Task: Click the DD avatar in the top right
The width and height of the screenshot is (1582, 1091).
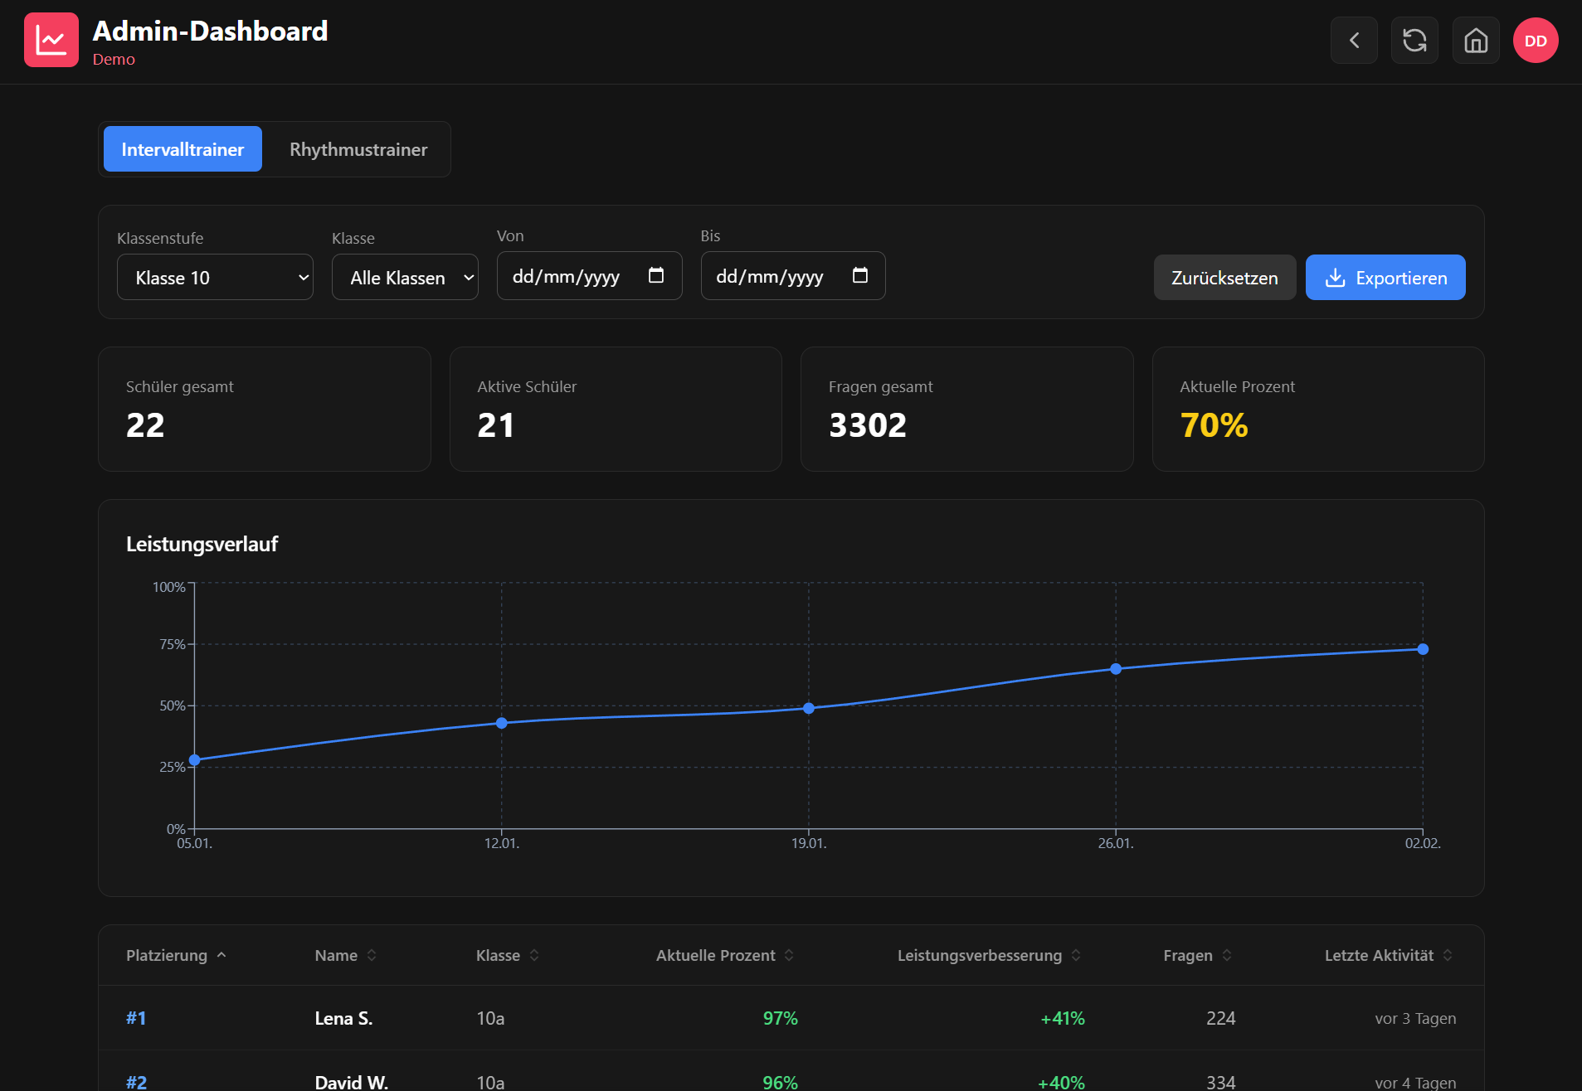Action: [x=1536, y=39]
